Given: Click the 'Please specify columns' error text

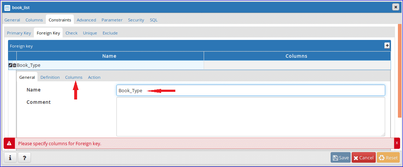Looking at the screenshot, I should pyautogui.click(x=60, y=144).
